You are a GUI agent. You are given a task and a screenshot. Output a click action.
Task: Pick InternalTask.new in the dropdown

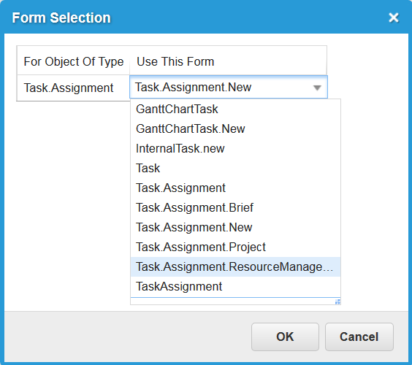[x=235, y=148]
